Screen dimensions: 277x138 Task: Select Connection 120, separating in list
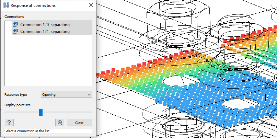coord(45,25)
